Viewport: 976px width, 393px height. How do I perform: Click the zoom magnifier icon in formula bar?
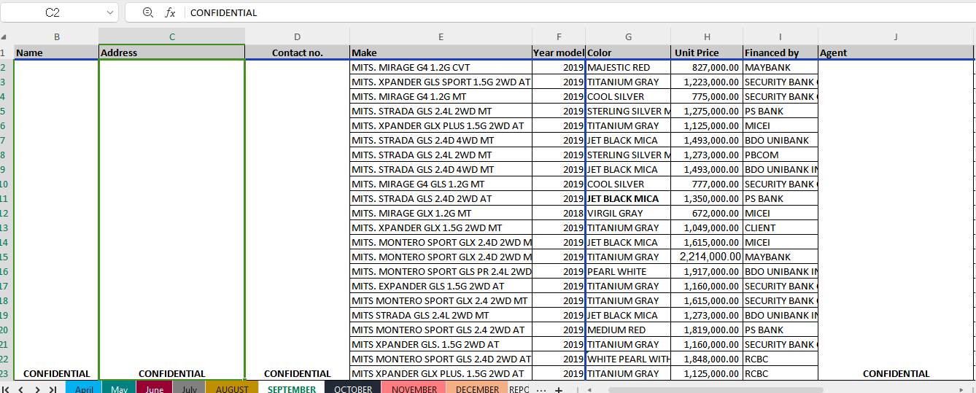pos(148,12)
